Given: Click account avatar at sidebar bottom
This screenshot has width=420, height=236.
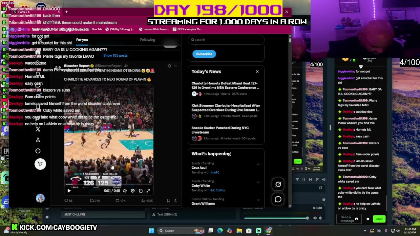Looking at the screenshot, I should [40, 198].
